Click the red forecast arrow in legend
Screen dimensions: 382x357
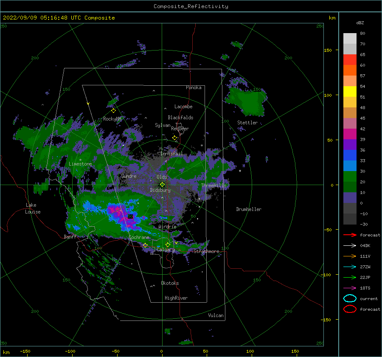(350, 235)
